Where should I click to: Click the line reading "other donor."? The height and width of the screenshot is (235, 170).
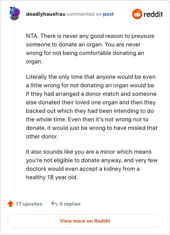pos(42,136)
